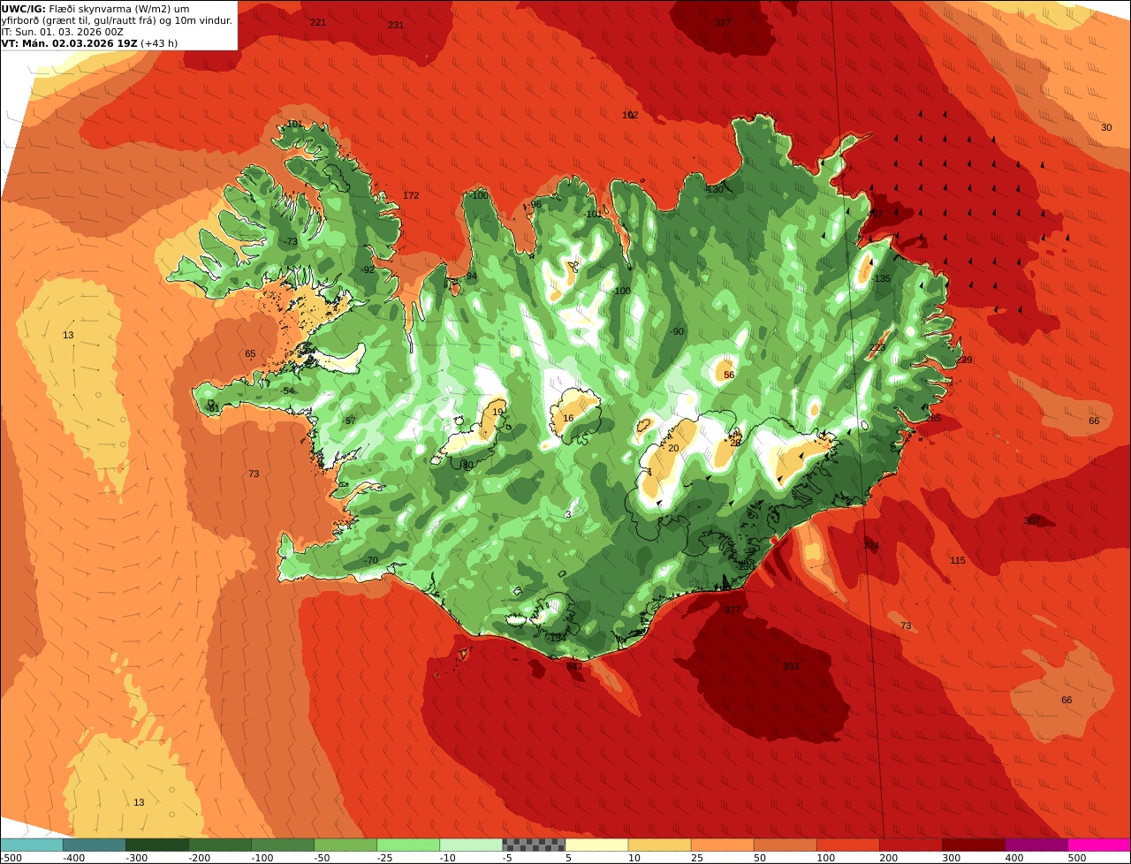Click the '-500' legend label

tap(11, 858)
